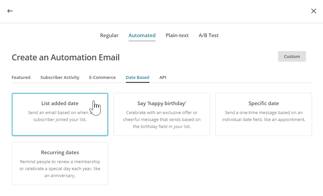Pick the 'Specific date' automation card
Viewport: 323px width, 196px height.
click(x=264, y=103)
